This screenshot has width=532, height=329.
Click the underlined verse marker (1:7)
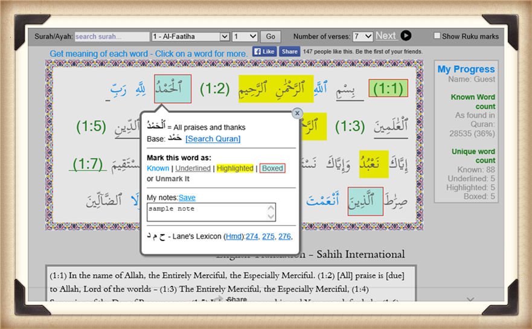(x=88, y=164)
